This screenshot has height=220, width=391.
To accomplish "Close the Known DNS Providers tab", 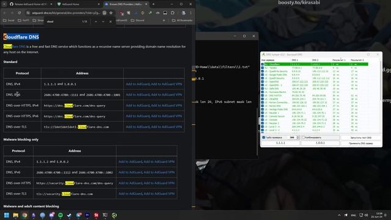I will pos(146,4).
